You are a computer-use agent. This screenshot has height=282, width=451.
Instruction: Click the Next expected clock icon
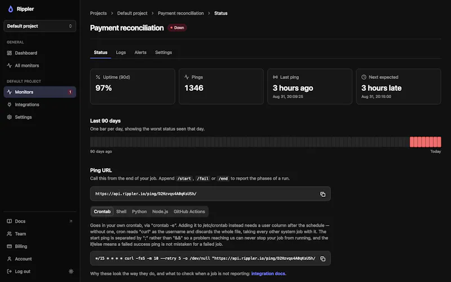point(364,77)
